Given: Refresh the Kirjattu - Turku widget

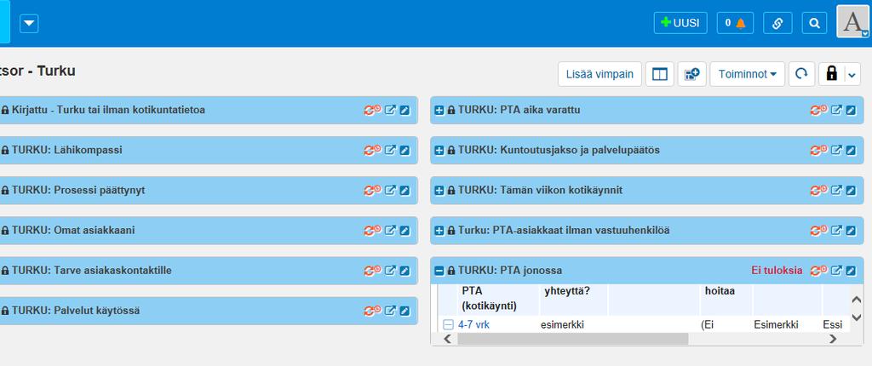Looking at the screenshot, I should (373, 110).
